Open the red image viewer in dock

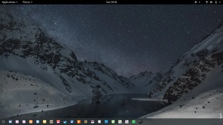point(58,122)
